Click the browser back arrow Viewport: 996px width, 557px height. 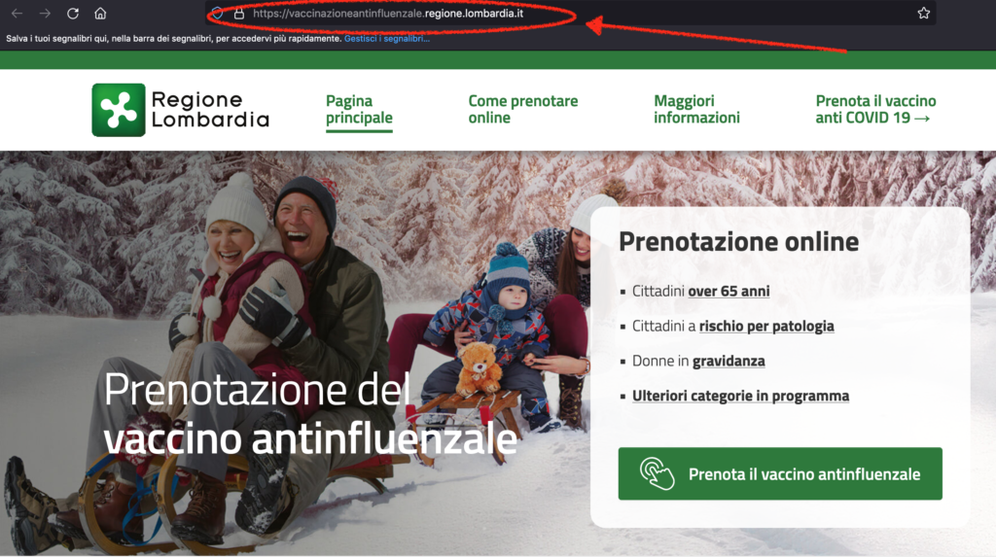18,14
